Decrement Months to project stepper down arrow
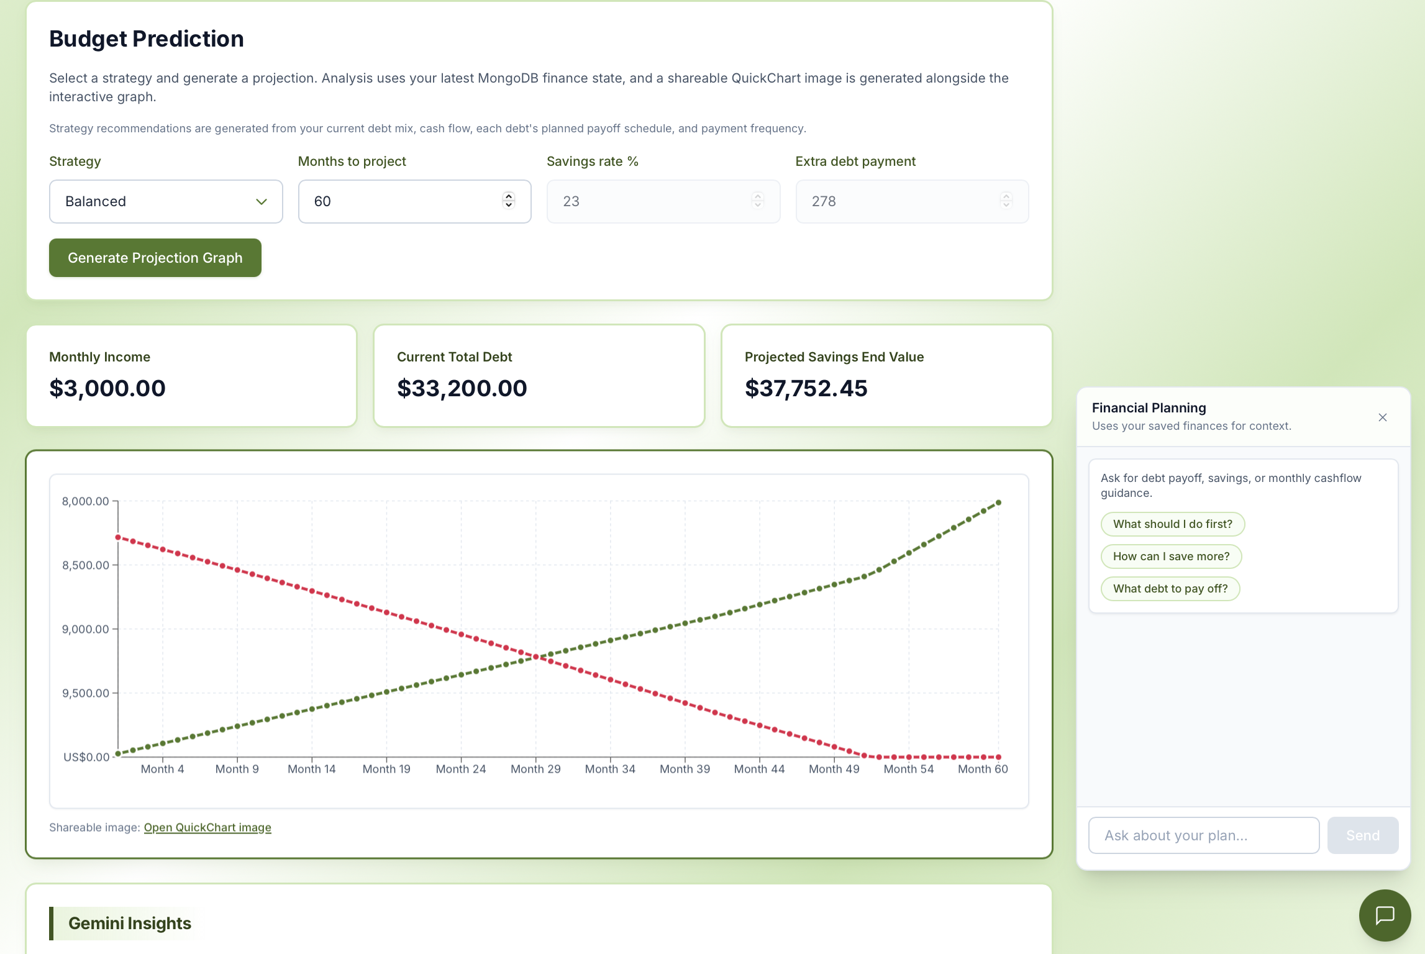The height and width of the screenshot is (954, 1425). tap(509, 206)
